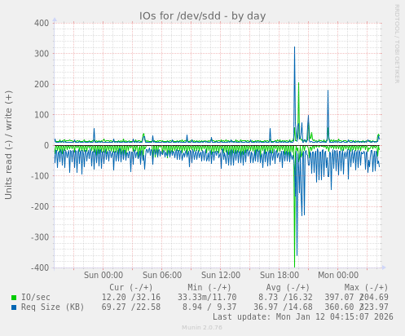405x336 pixels.
Task: Click the 'Mon 00:00' x-axis label
Action: tap(338, 275)
